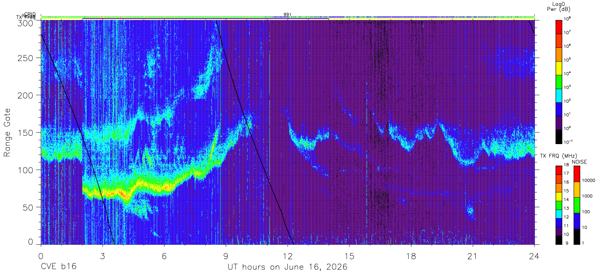Click the power colorbar label 10^-1

568,141
